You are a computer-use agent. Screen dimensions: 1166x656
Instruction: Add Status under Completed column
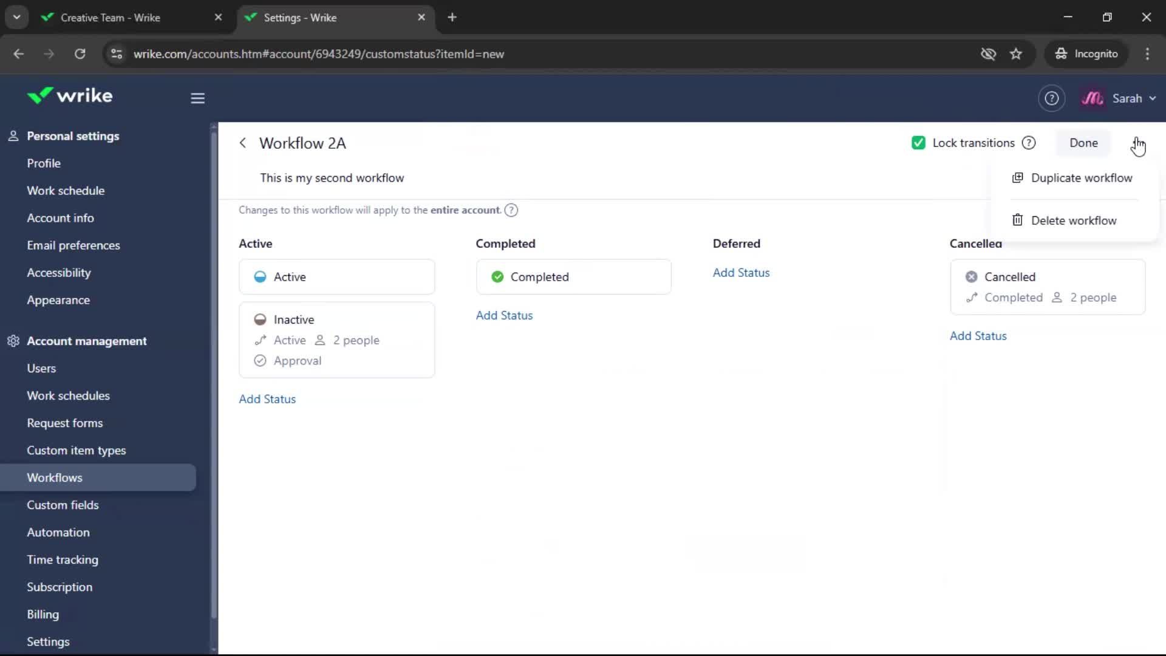tap(504, 315)
